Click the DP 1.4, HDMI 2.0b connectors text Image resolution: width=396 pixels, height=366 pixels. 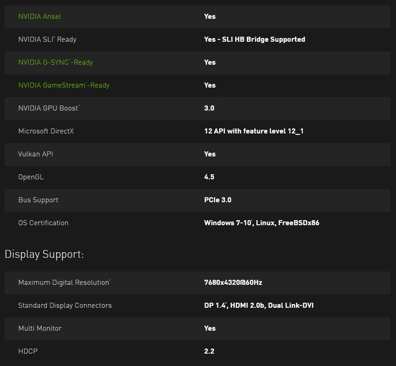tap(259, 305)
